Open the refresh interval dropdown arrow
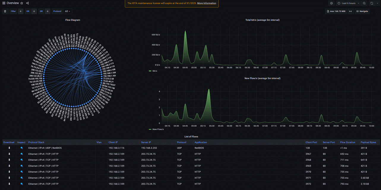The width and height of the screenshot is (381, 190). tap(377, 3)
